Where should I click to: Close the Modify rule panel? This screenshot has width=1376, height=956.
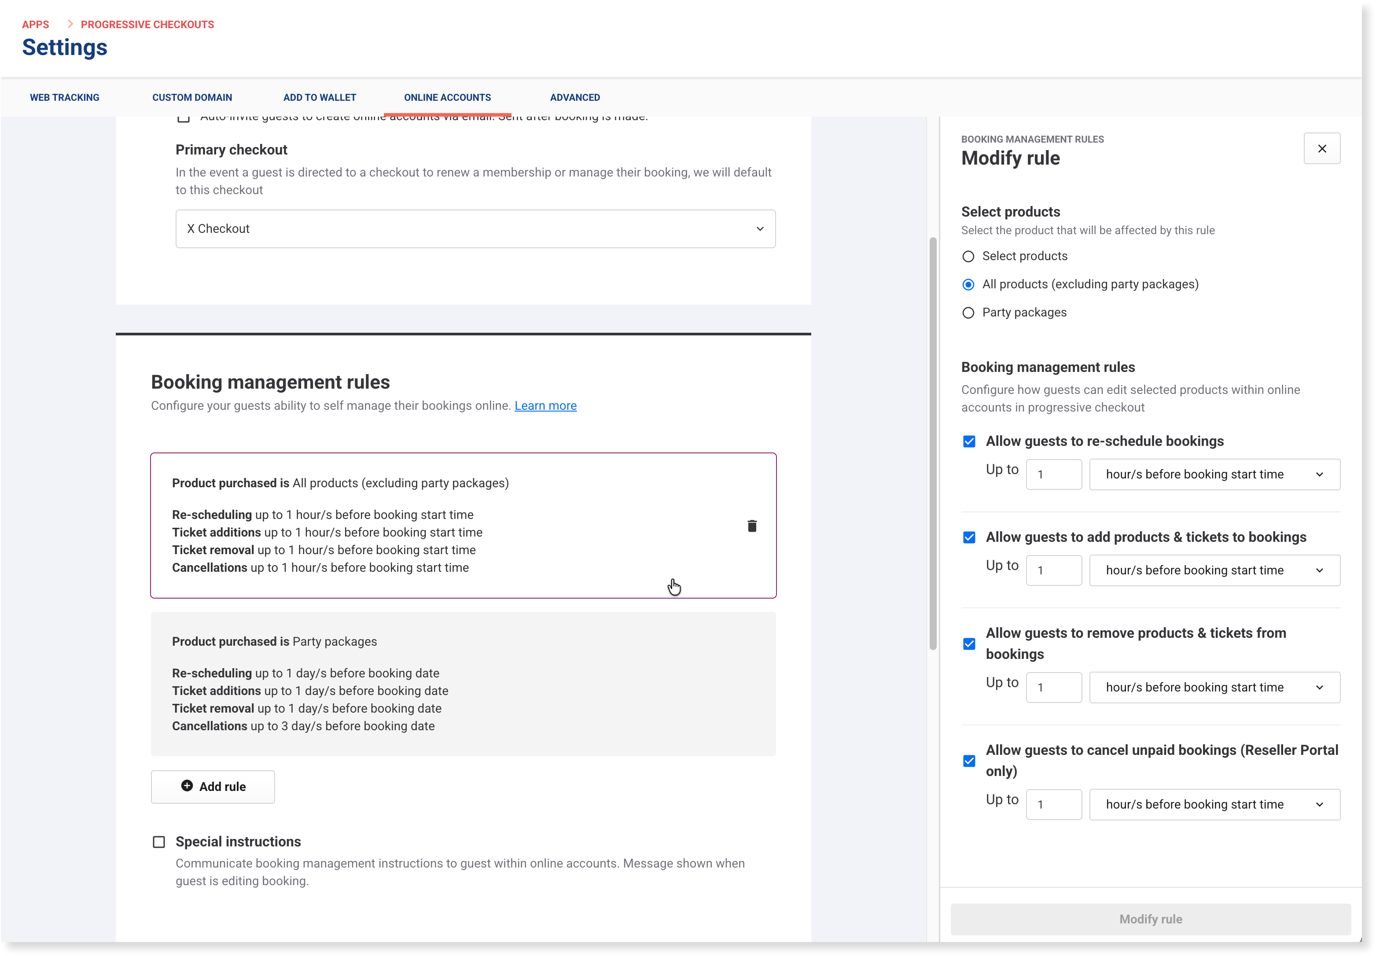point(1321,149)
